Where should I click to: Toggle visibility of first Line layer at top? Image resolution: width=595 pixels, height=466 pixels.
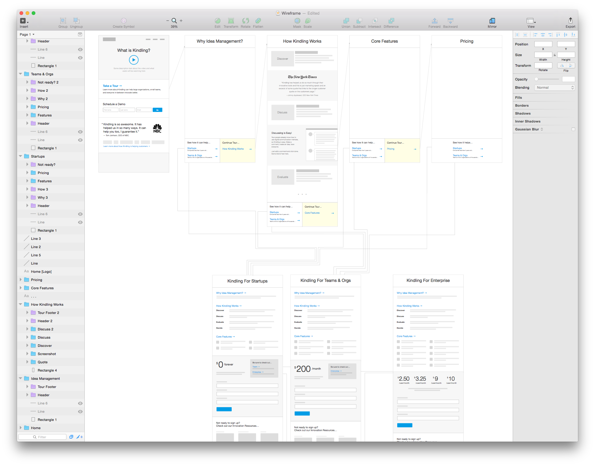80,58
